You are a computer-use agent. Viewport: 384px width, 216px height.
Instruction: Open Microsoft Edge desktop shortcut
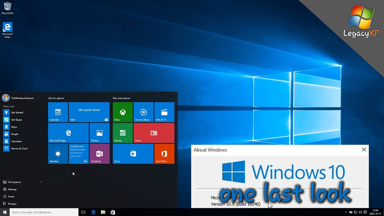click(7, 30)
